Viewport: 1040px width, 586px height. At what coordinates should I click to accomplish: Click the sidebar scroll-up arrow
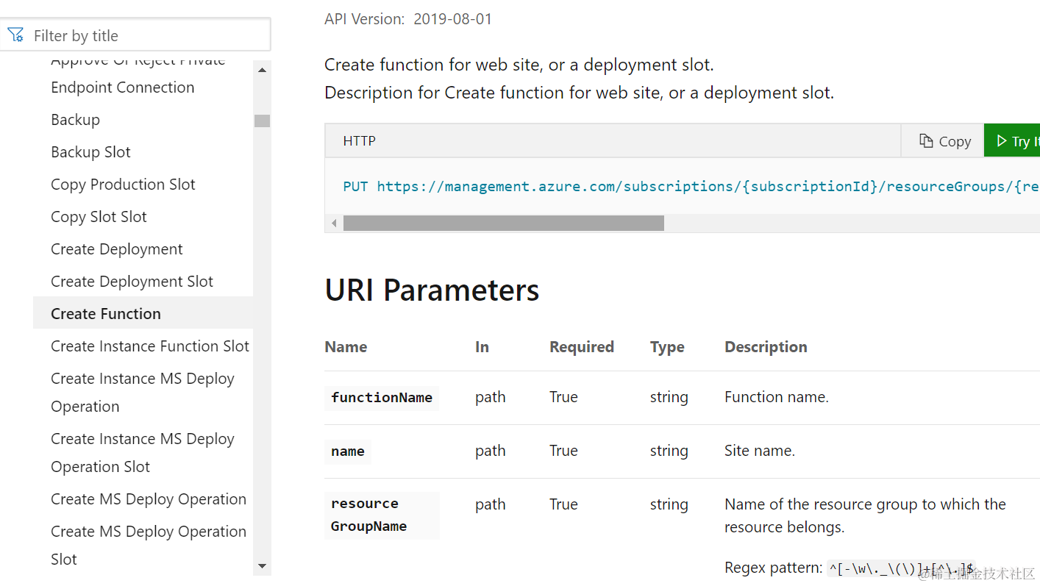(262, 70)
